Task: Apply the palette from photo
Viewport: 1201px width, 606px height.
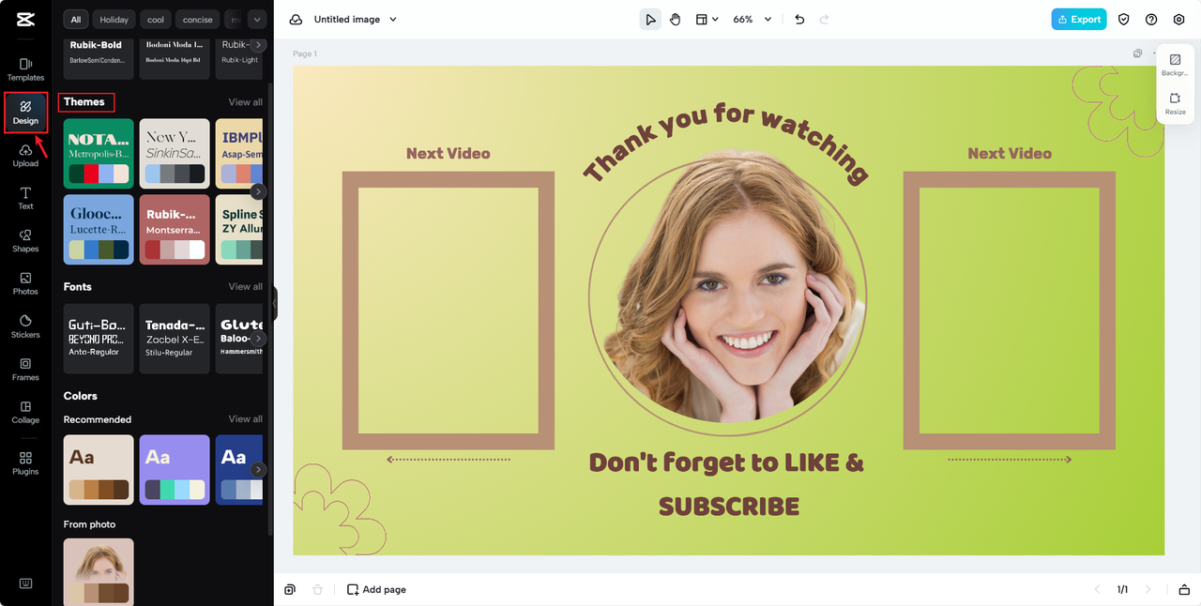Action: tap(99, 571)
